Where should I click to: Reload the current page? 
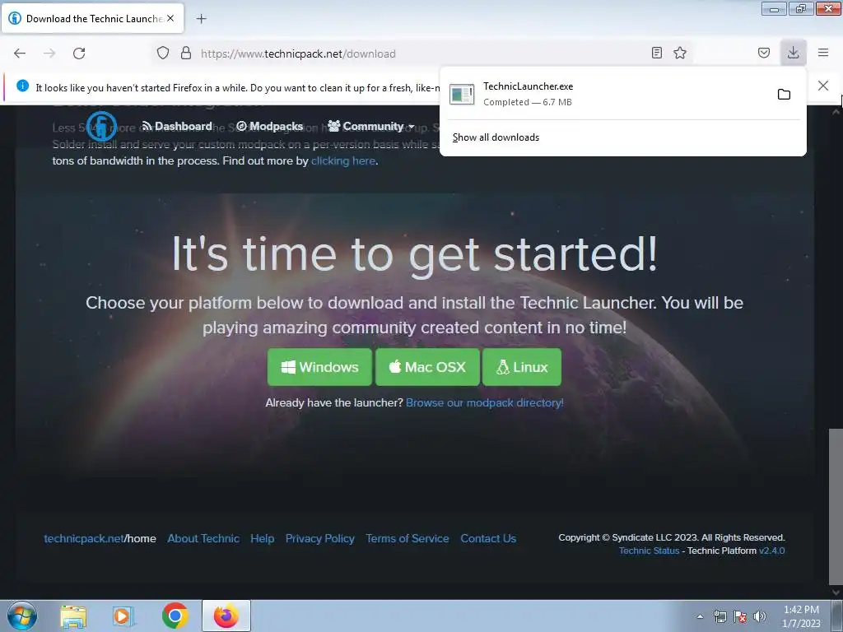coord(79,53)
